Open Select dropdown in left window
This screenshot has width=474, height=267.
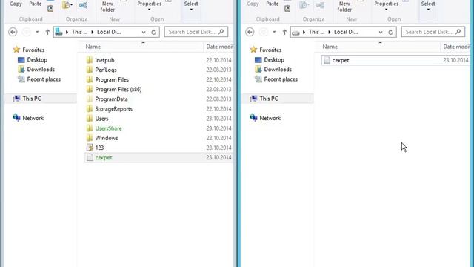(x=191, y=7)
